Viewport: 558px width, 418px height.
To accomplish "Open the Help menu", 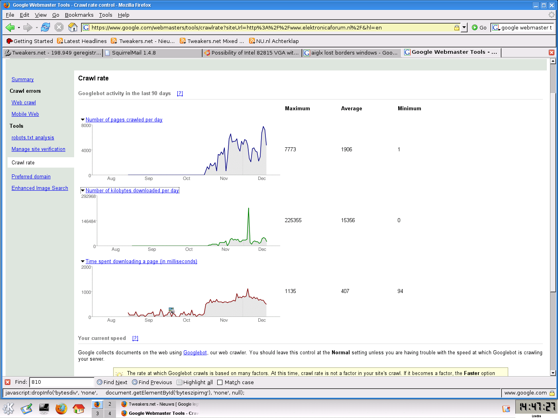I will coord(124,15).
